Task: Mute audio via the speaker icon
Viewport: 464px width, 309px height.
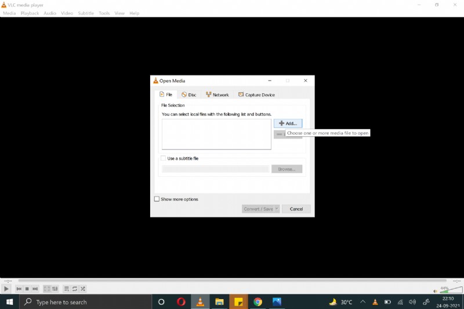Action: point(435,290)
